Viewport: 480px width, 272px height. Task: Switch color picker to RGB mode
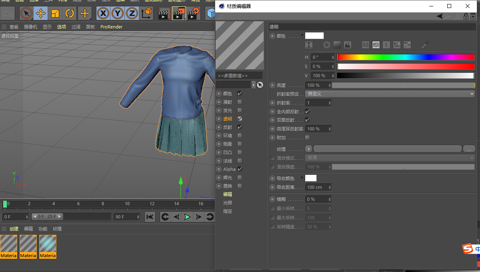click(x=366, y=45)
